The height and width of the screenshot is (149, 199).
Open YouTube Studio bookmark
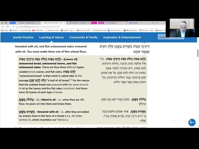pyautogui.click(x=38, y=30)
